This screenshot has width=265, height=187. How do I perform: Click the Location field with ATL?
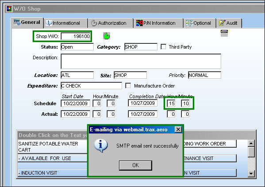point(77,75)
